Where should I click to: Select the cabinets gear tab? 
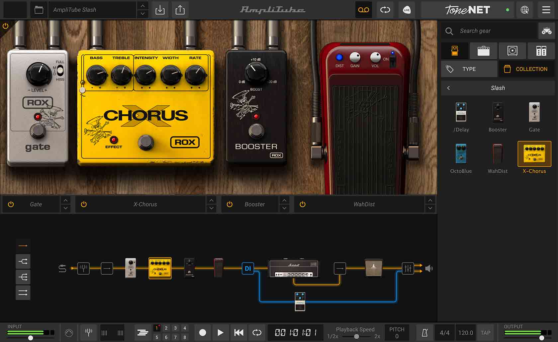[x=512, y=51]
